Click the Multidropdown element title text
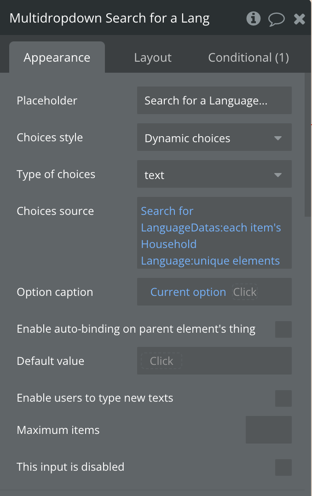 pyautogui.click(x=110, y=18)
